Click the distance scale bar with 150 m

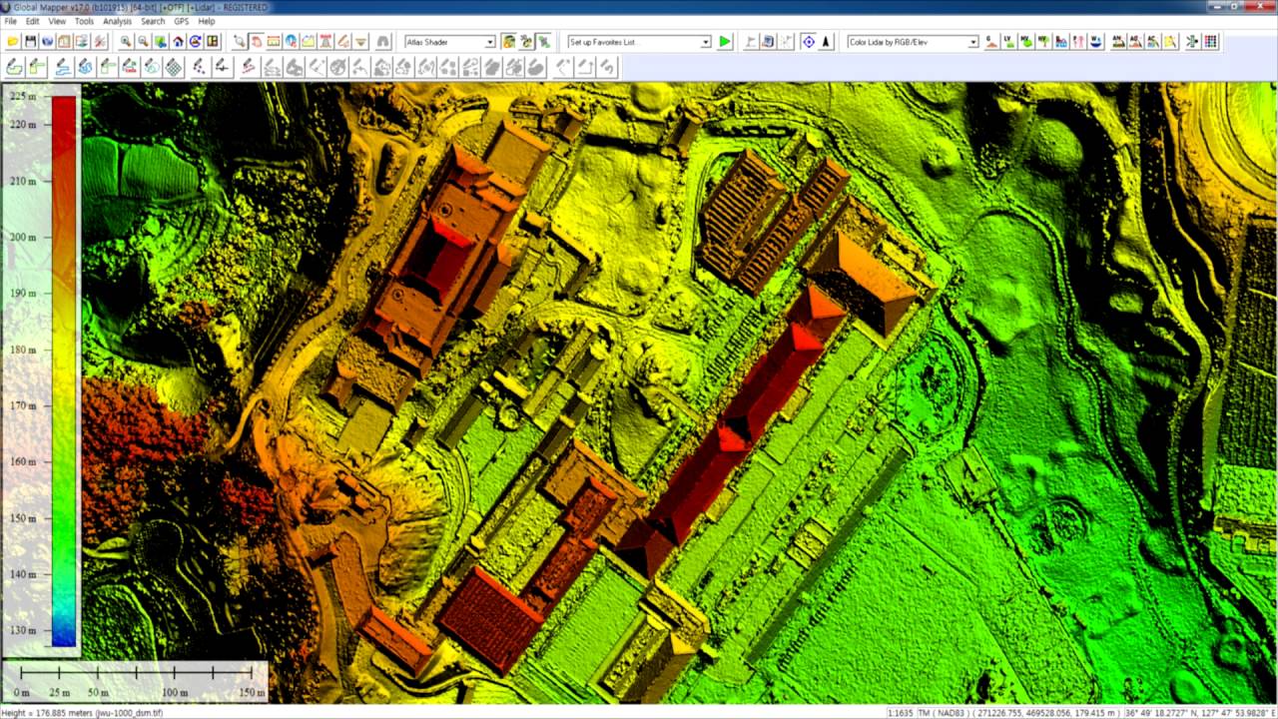click(135, 679)
